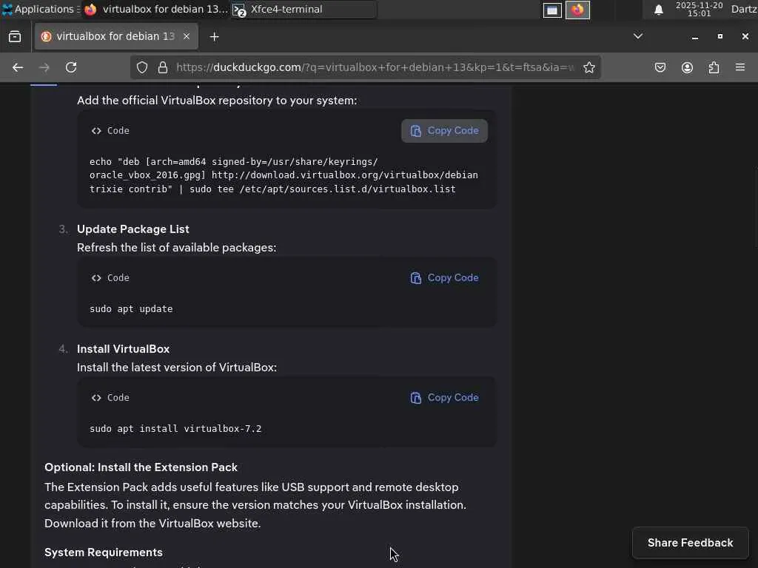Open a new browser tab
Viewport: 758px width, 568px height.
(x=214, y=37)
